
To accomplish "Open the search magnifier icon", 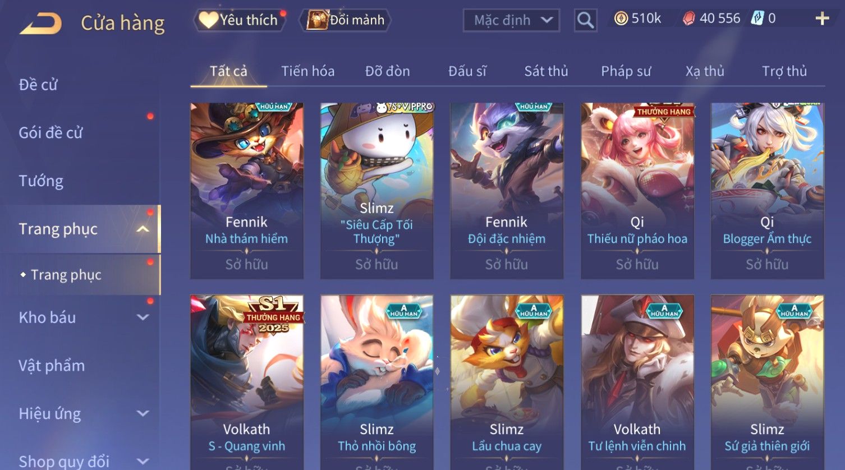I will (x=585, y=21).
